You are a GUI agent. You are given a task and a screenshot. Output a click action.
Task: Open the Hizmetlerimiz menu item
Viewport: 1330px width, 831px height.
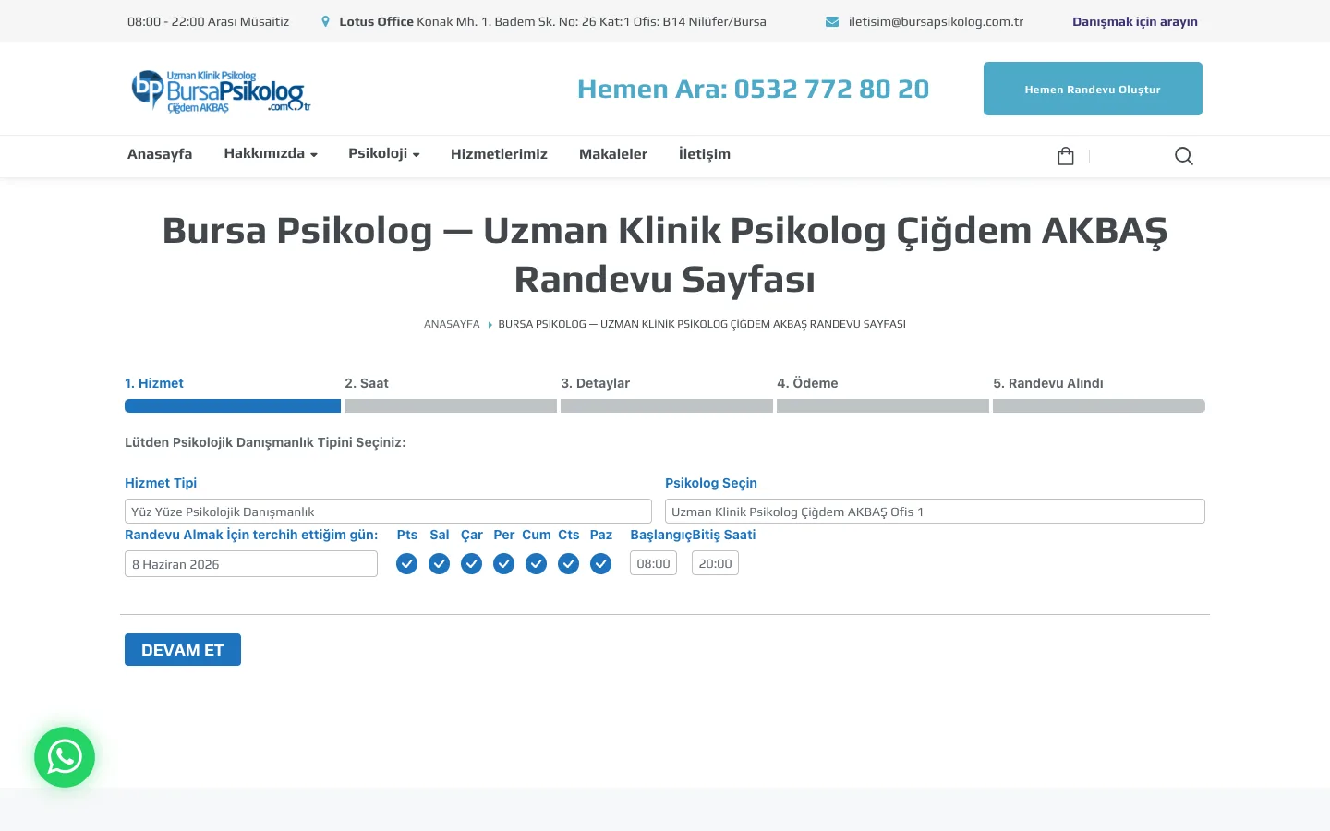coord(499,154)
